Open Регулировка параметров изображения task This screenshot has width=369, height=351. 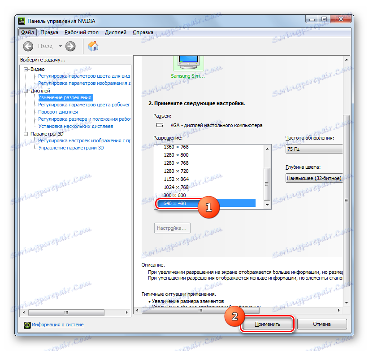[84, 83]
